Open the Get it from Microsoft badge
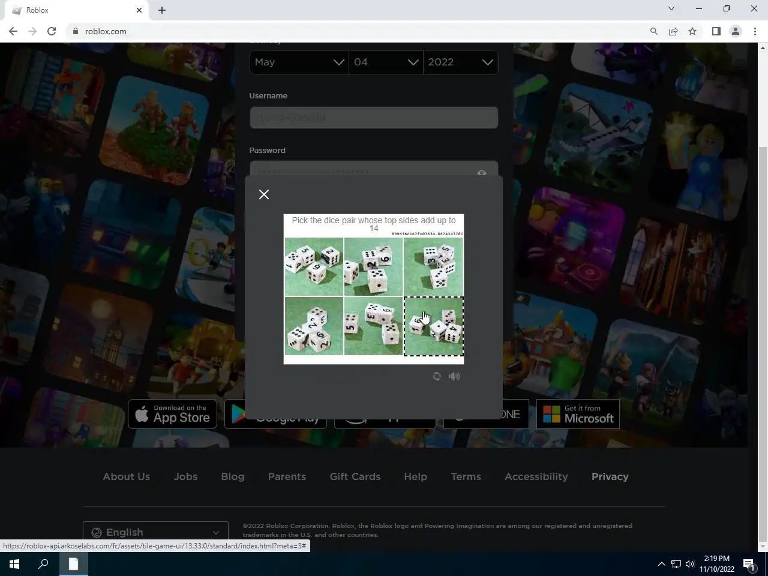The height and width of the screenshot is (576, 768). pyautogui.click(x=578, y=414)
